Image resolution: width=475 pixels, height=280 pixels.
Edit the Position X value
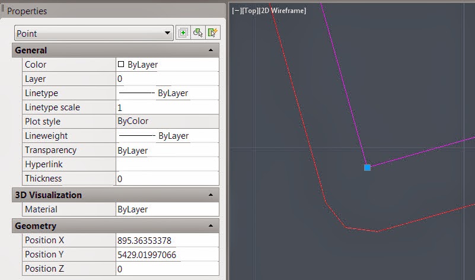click(x=167, y=240)
